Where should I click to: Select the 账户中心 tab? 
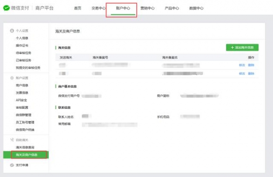[x=123, y=8]
